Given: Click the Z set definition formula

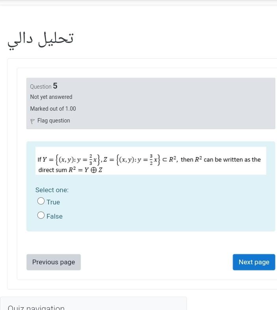Looking at the screenshot, I should point(132,160).
